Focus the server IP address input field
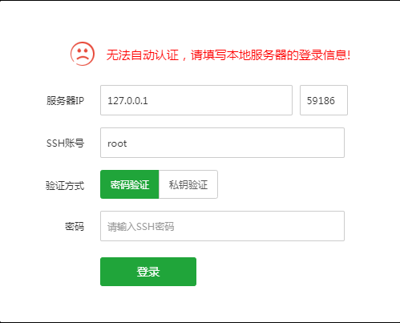 coord(196,100)
